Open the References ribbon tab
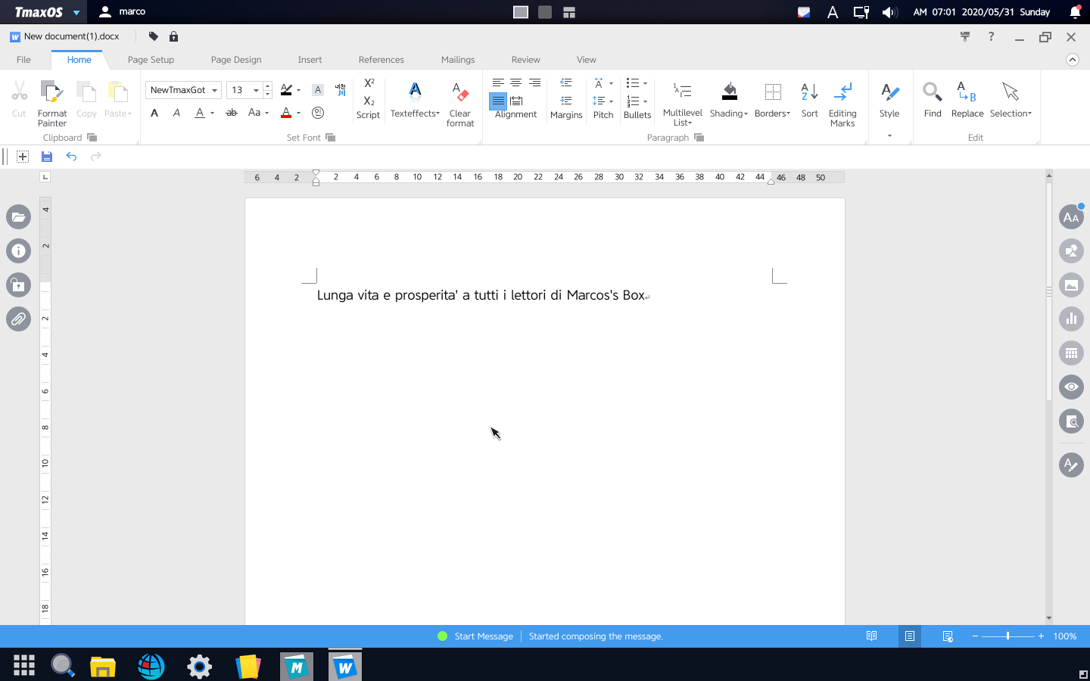Viewport: 1090px width, 681px height. 381,59
